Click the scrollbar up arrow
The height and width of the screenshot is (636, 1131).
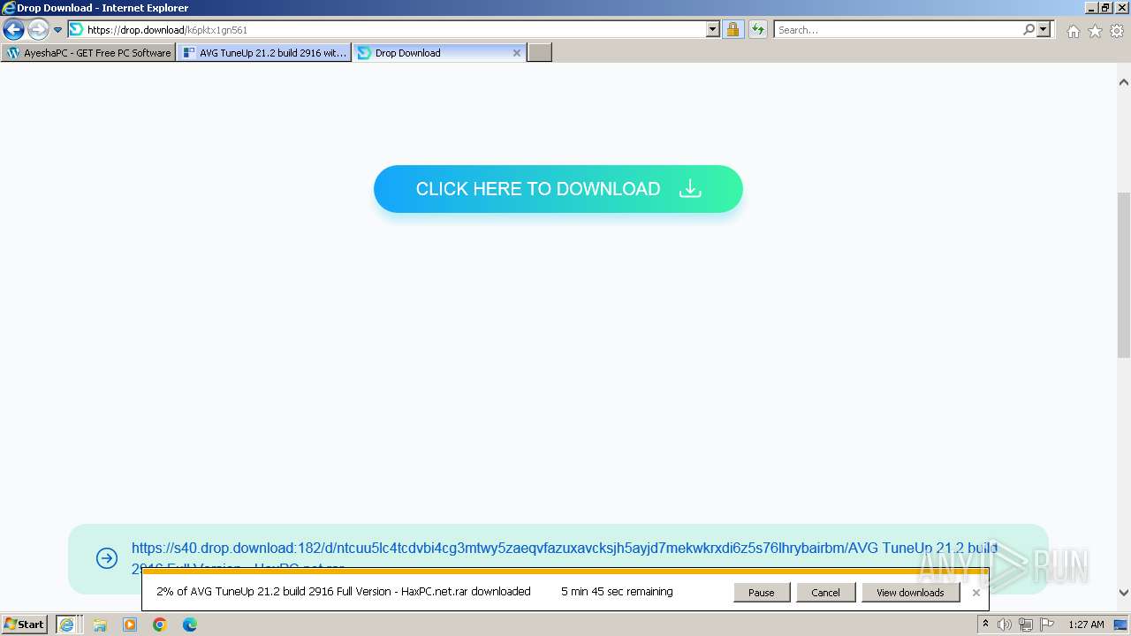pos(1123,82)
